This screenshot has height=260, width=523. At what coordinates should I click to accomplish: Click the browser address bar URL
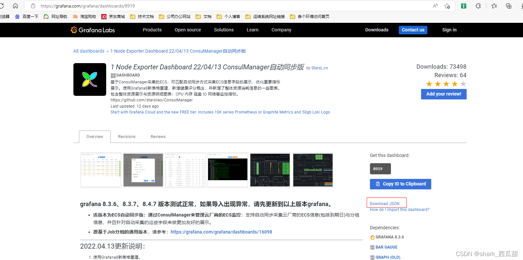click(x=88, y=6)
